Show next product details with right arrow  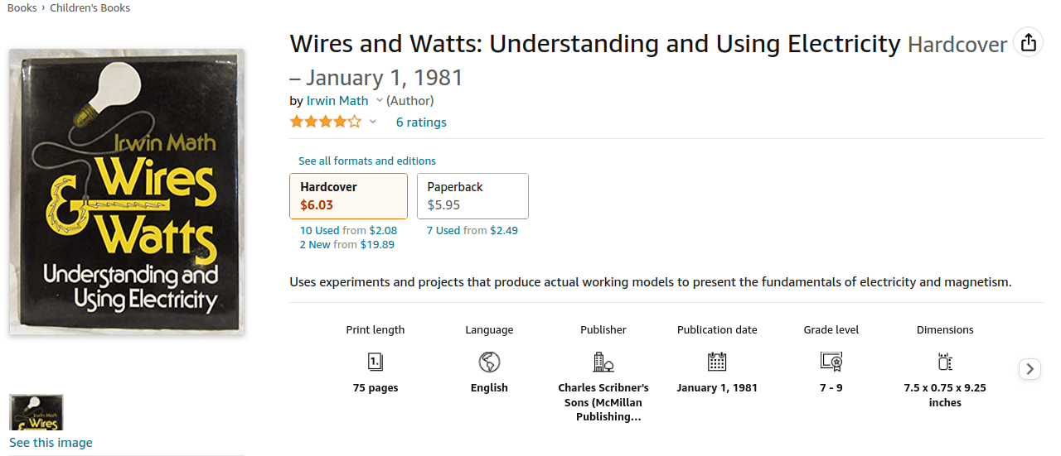click(x=1030, y=369)
